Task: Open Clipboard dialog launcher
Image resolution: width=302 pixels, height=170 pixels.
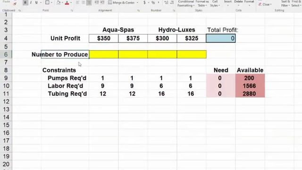Action: (x=19, y=10)
